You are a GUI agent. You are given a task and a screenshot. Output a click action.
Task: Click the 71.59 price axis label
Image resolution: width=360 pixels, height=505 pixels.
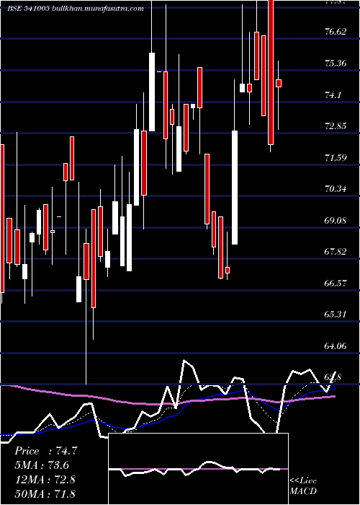pyautogui.click(x=336, y=157)
